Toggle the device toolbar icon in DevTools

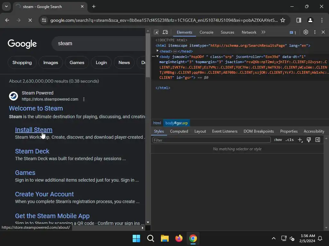click(165, 32)
